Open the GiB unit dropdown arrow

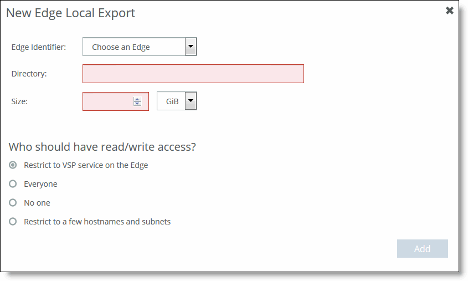191,101
